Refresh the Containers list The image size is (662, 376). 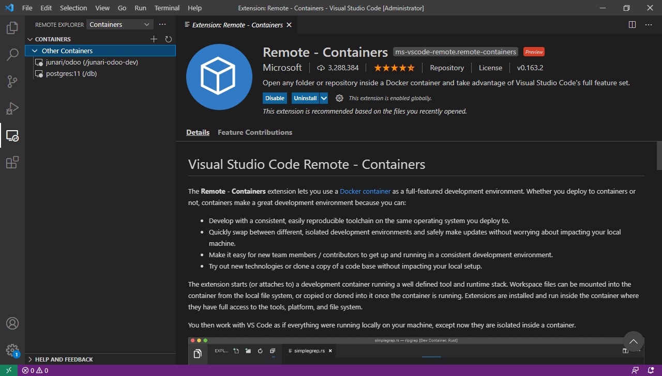point(168,39)
